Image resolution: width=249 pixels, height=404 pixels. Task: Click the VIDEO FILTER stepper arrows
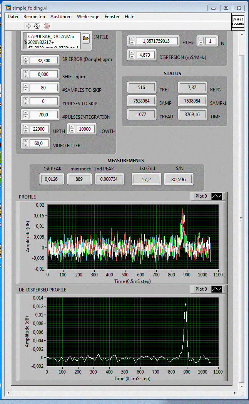[25, 143]
